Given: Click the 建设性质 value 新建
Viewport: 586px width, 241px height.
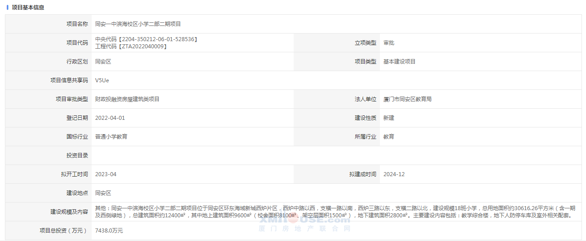Looking at the screenshot, I should click(x=389, y=118).
